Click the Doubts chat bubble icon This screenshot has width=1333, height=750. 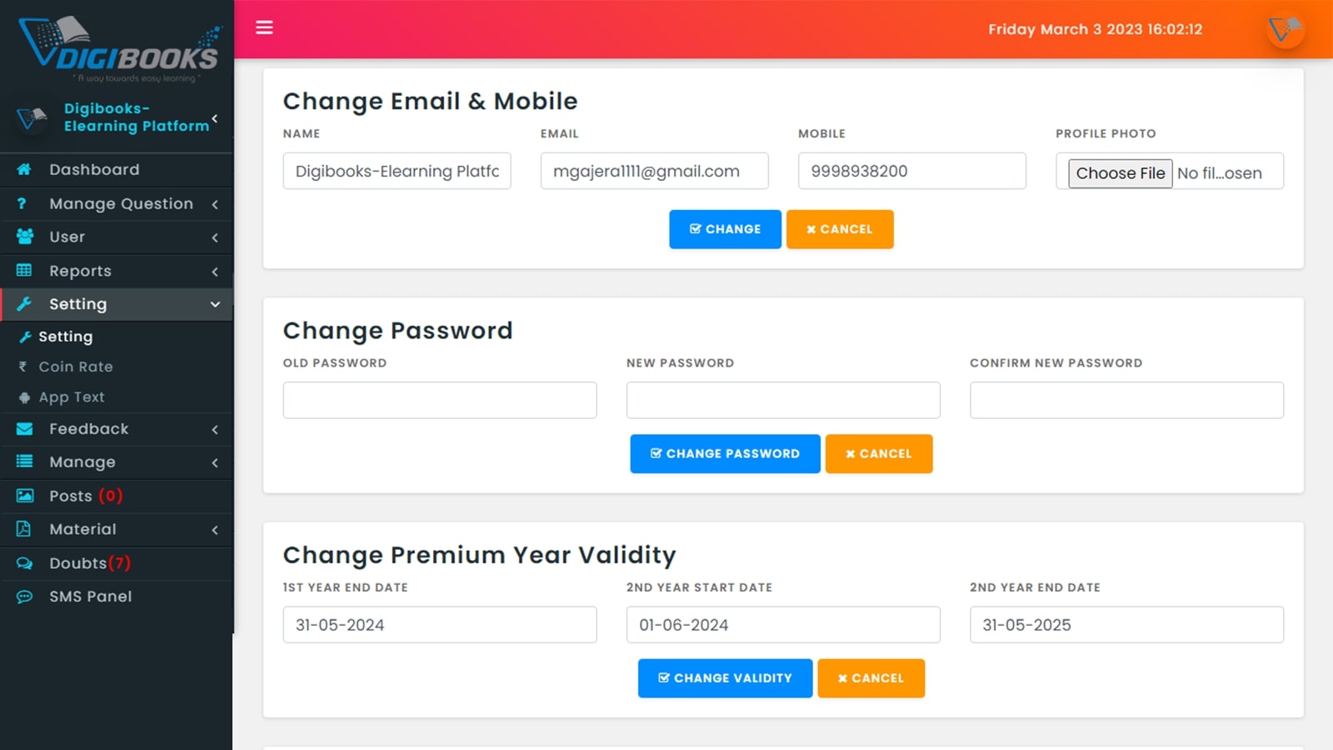tap(24, 563)
